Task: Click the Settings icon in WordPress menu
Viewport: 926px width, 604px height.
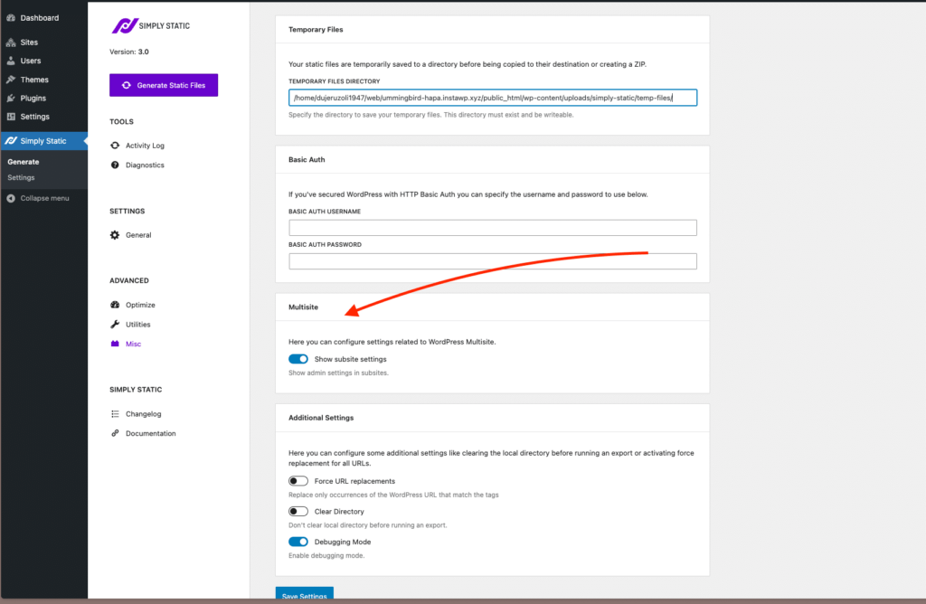Action: (x=11, y=117)
